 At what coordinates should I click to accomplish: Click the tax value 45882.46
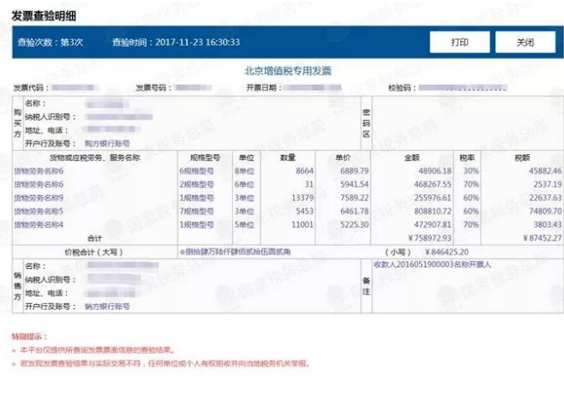[545, 171]
